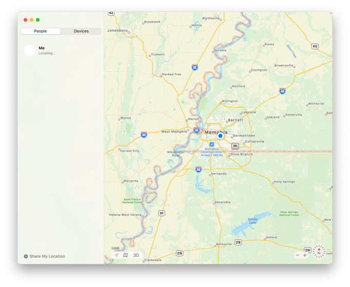Image resolution: width=350 pixels, height=287 pixels.
Task: Click the Holly Springs National Forest label
Action: 289,214
